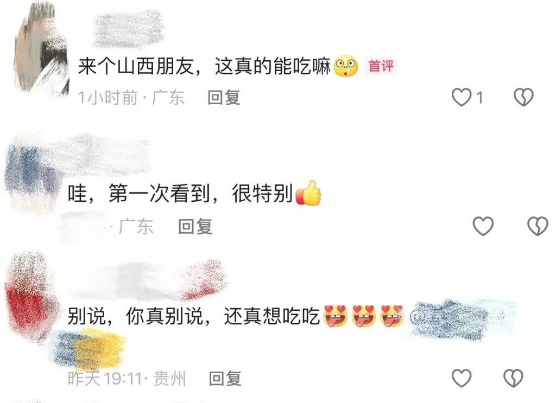Tap the 首评 badge
Screen dimensions: 556x403
click(x=381, y=66)
